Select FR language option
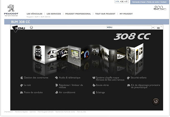The width and height of the screenshot is (170, 117). 118,2
